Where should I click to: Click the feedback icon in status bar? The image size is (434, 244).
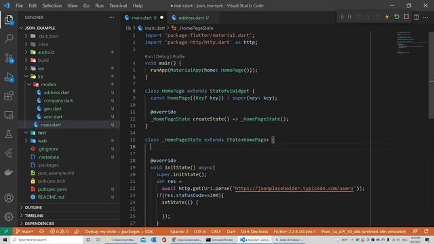coord(414,231)
